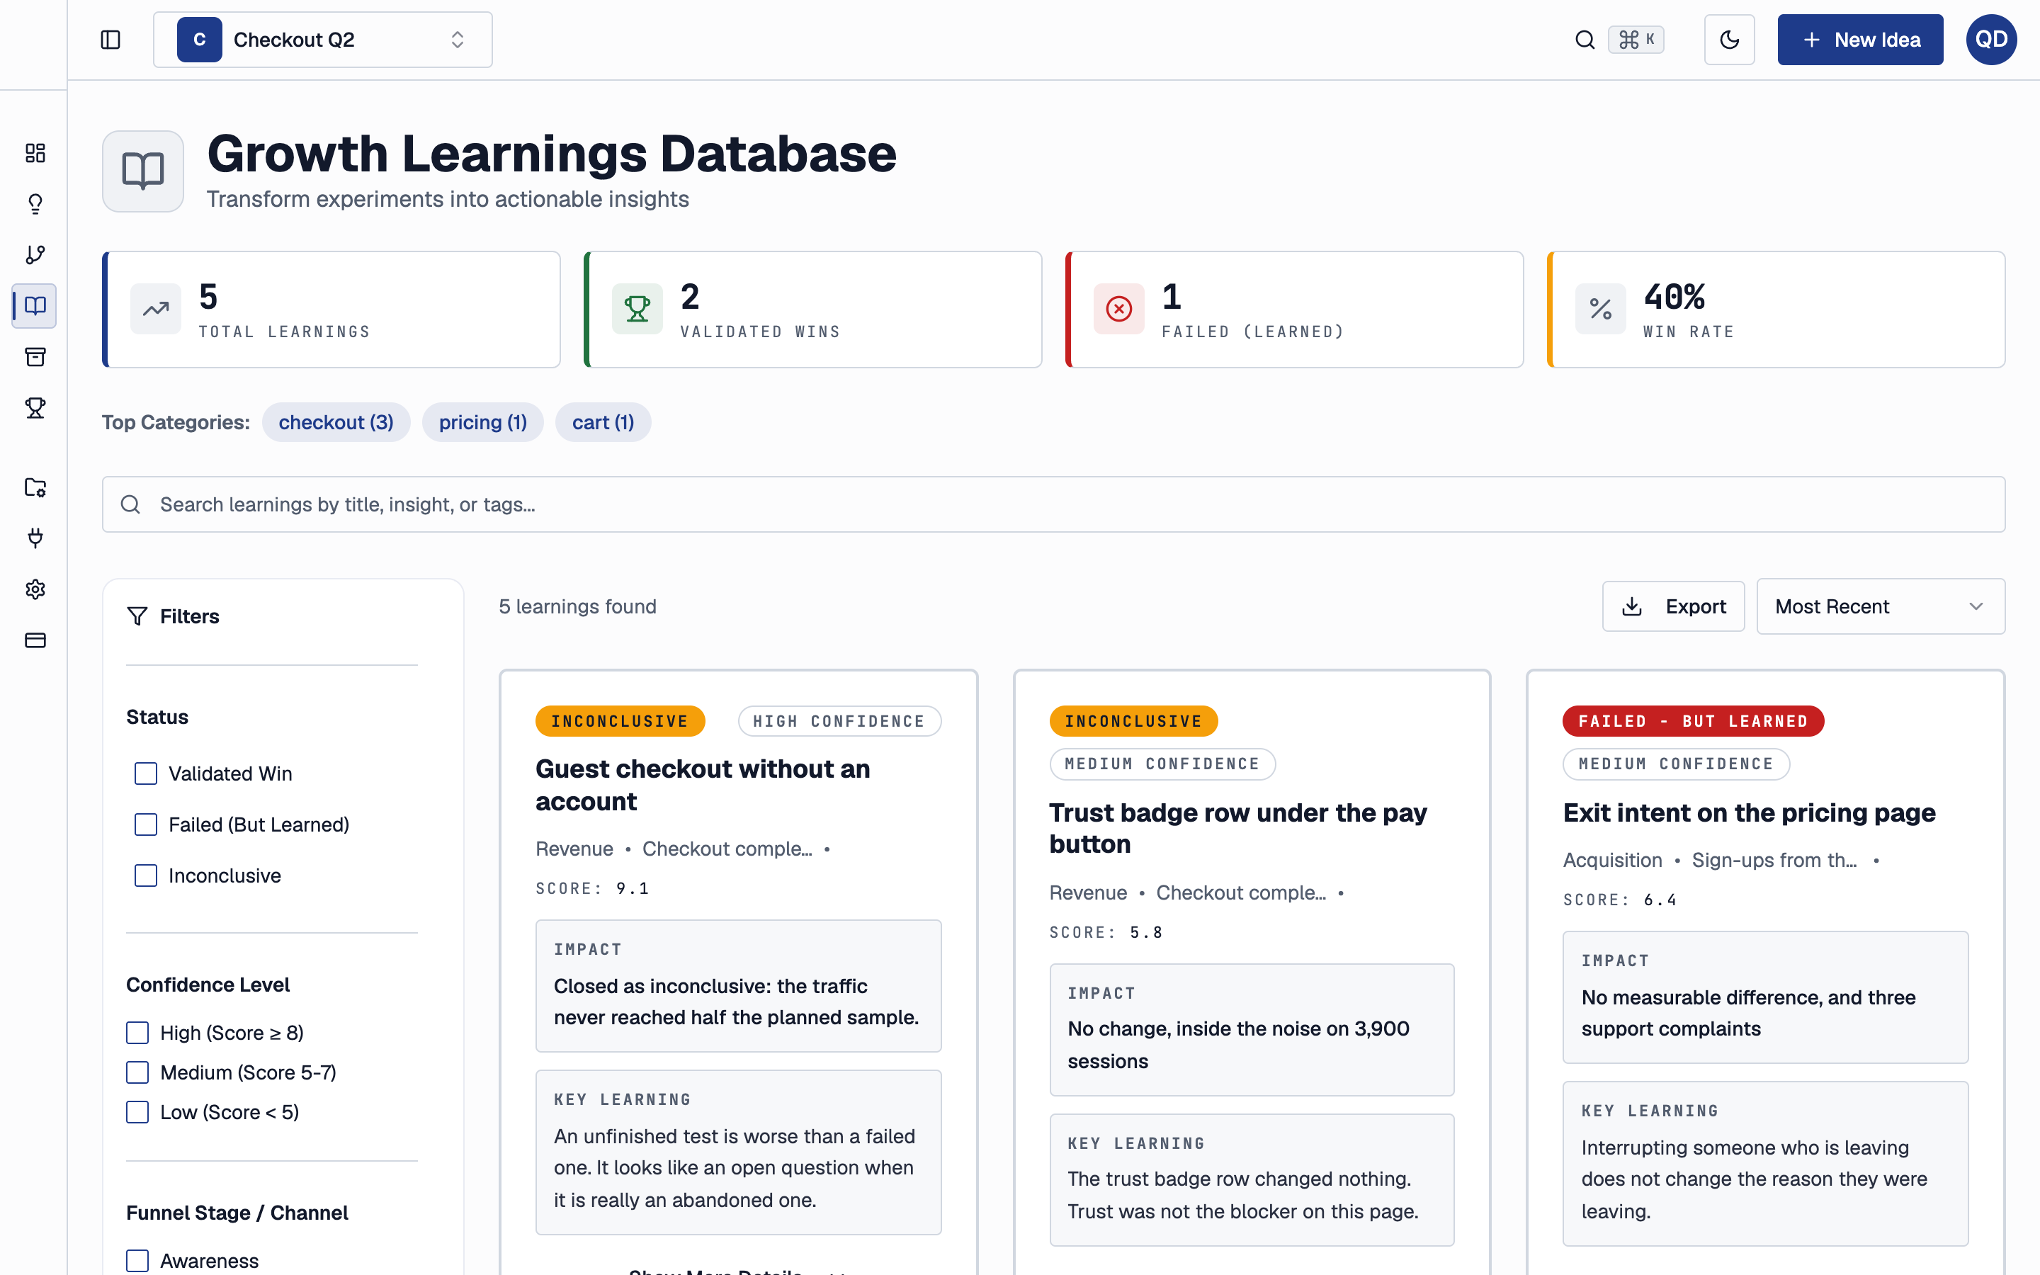Filter by pricing (1) category chip

483,422
